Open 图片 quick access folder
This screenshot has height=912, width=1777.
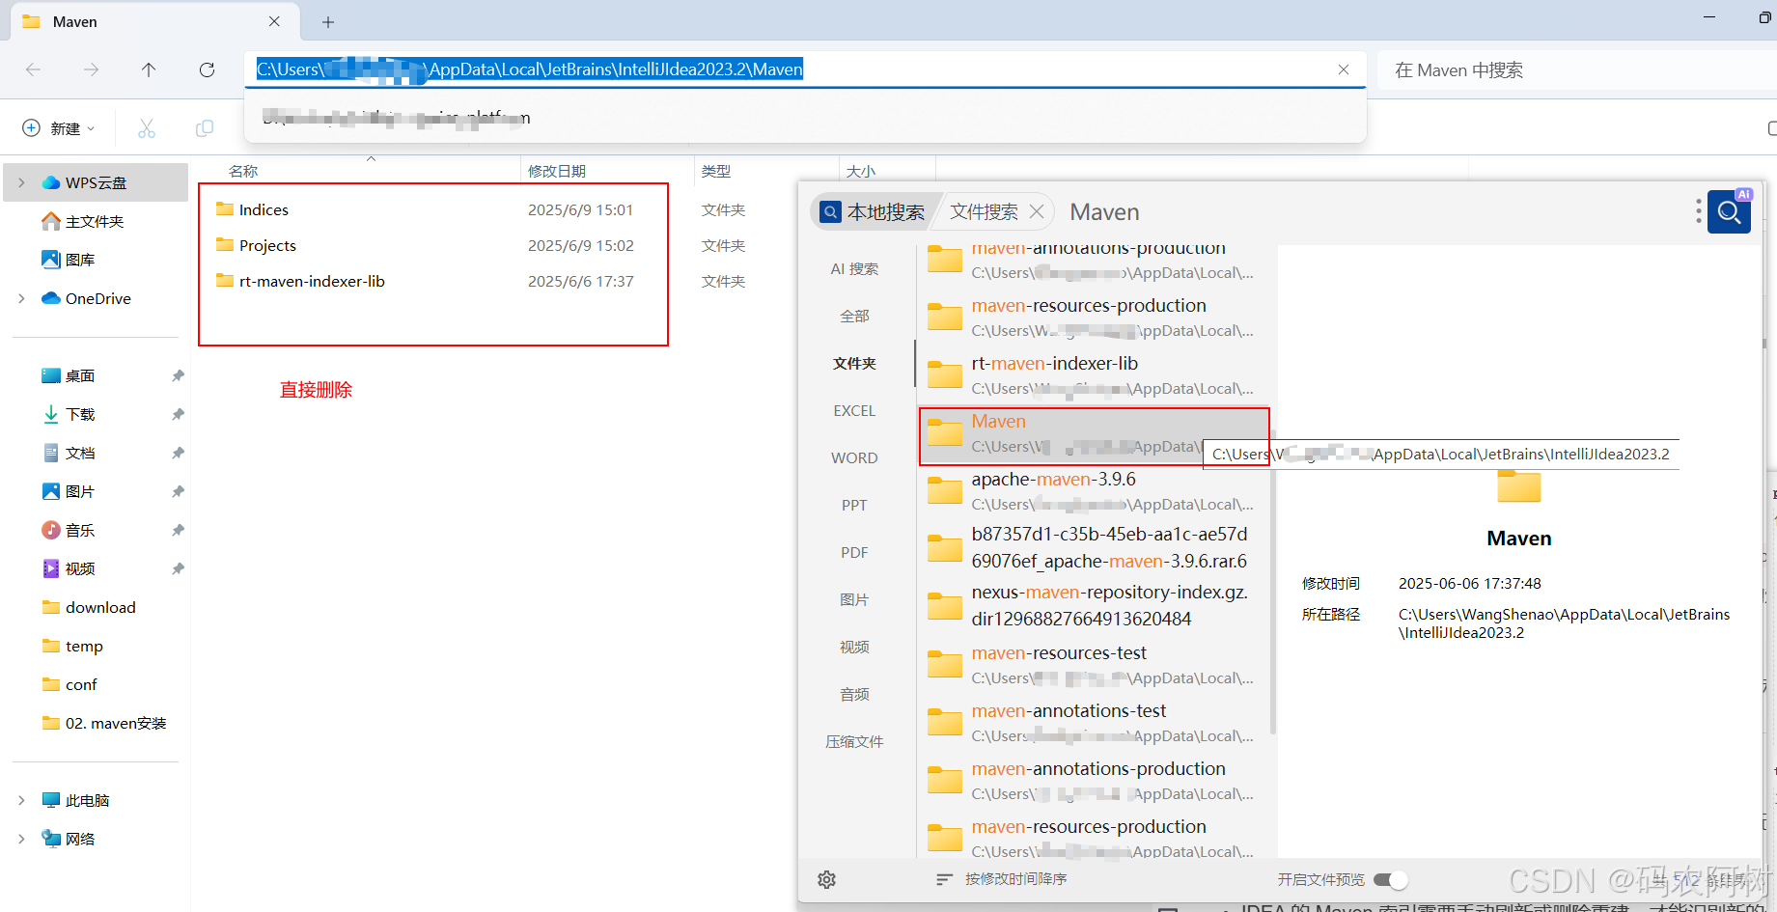pyautogui.click(x=80, y=491)
